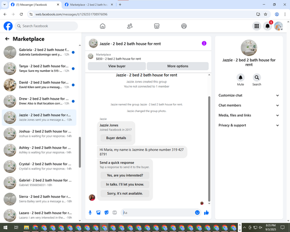This screenshot has height=232, width=290.
Task: Open Drew conversation in list
Action: click(39, 101)
